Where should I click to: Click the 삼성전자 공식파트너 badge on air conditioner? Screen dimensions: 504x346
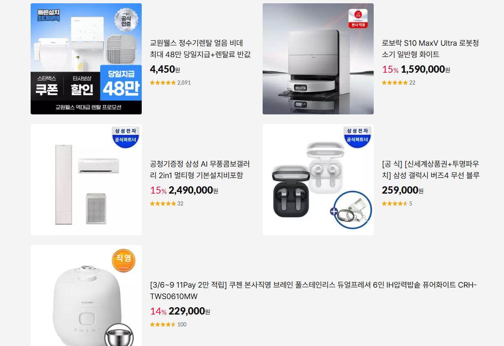126,137
